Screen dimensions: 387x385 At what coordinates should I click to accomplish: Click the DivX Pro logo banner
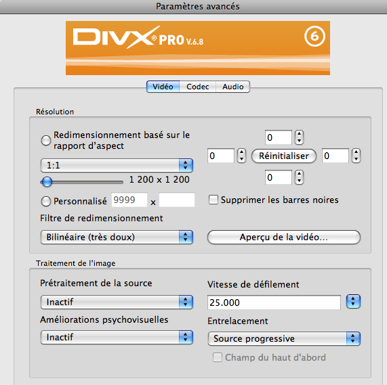(198, 48)
